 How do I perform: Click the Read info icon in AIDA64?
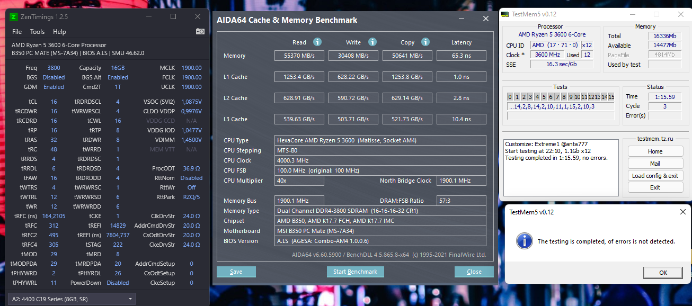(317, 42)
